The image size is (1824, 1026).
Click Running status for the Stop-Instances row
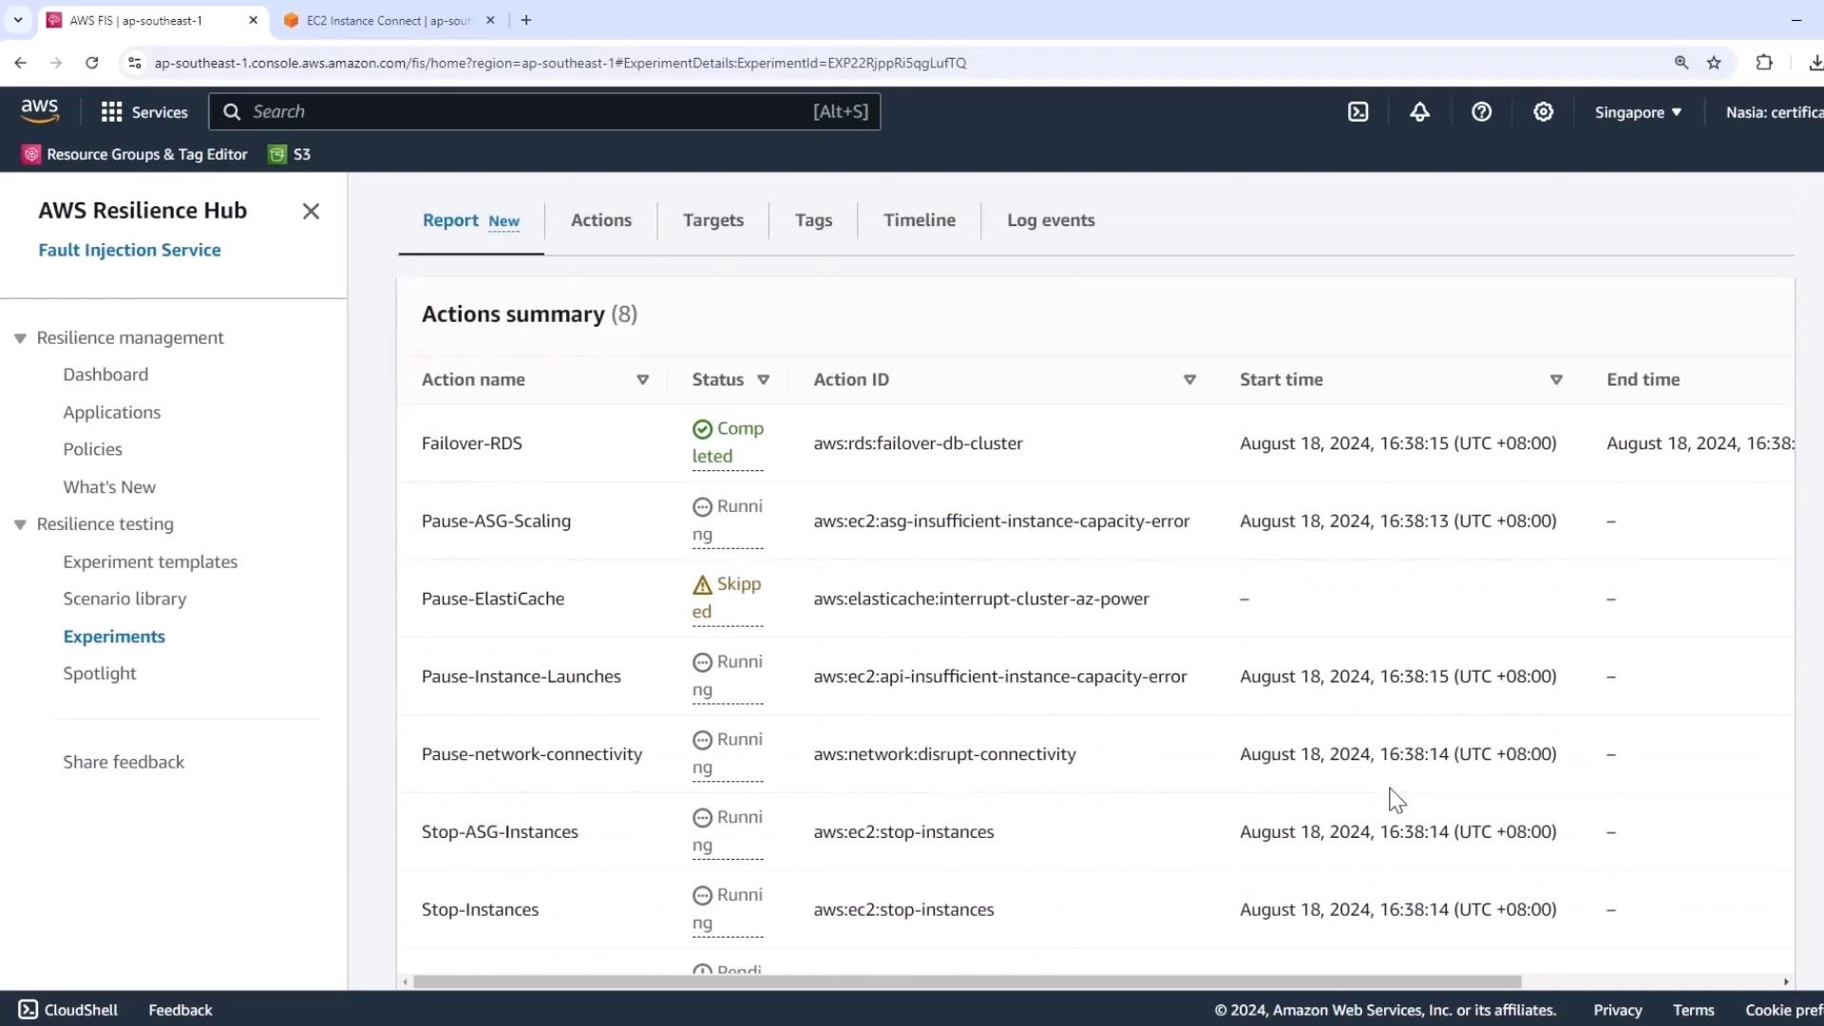point(728,909)
